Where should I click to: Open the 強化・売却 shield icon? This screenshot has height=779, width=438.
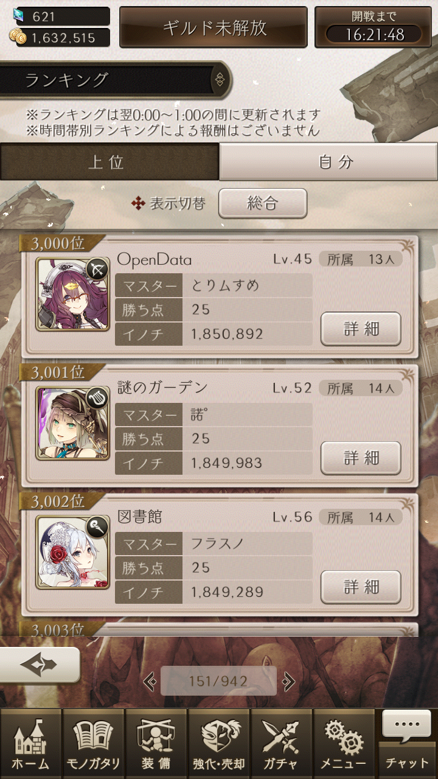coord(218,744)
